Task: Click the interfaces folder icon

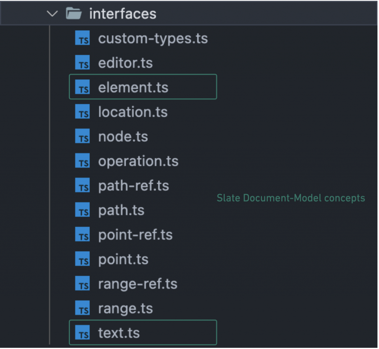Action: [x=74, y=14]
